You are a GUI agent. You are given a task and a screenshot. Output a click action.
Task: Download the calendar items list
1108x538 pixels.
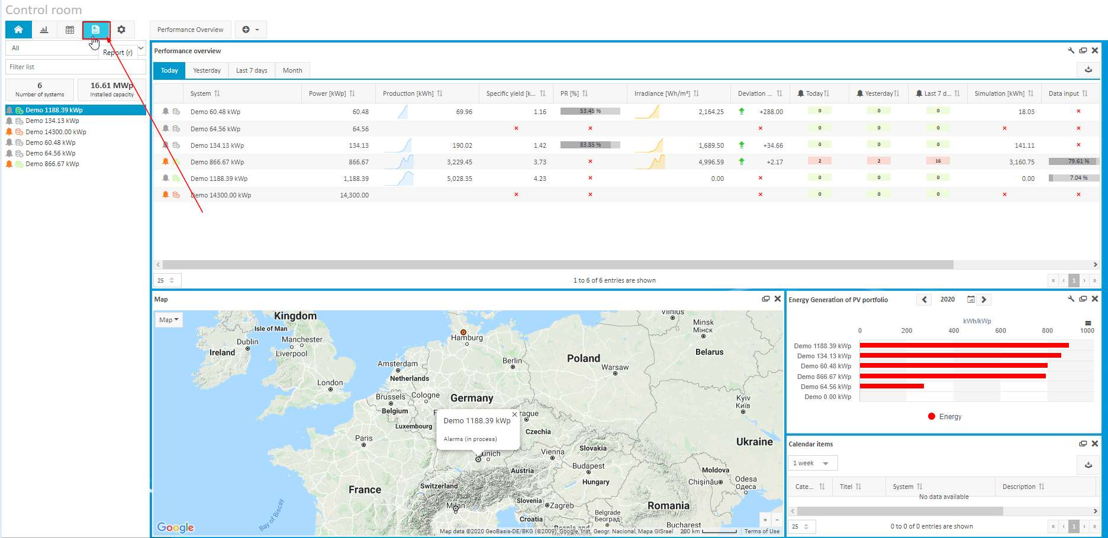(1088, 465)
